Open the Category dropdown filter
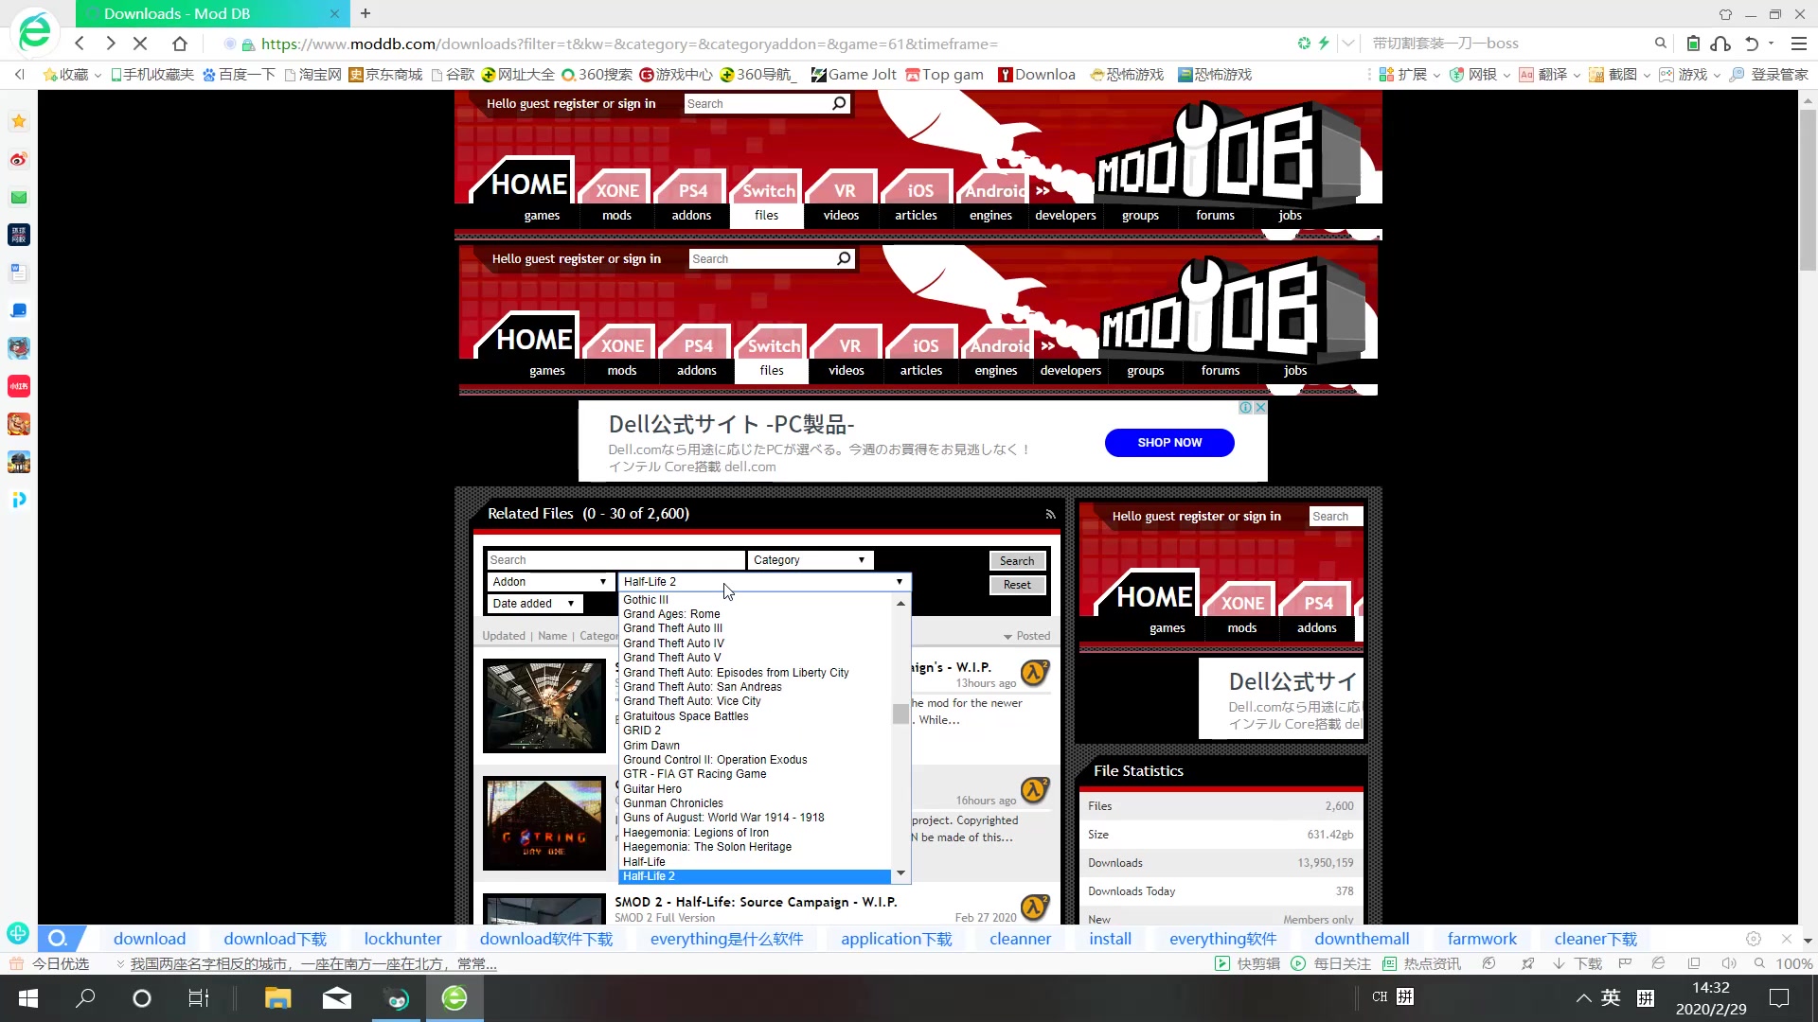 (x=810, y=560)
